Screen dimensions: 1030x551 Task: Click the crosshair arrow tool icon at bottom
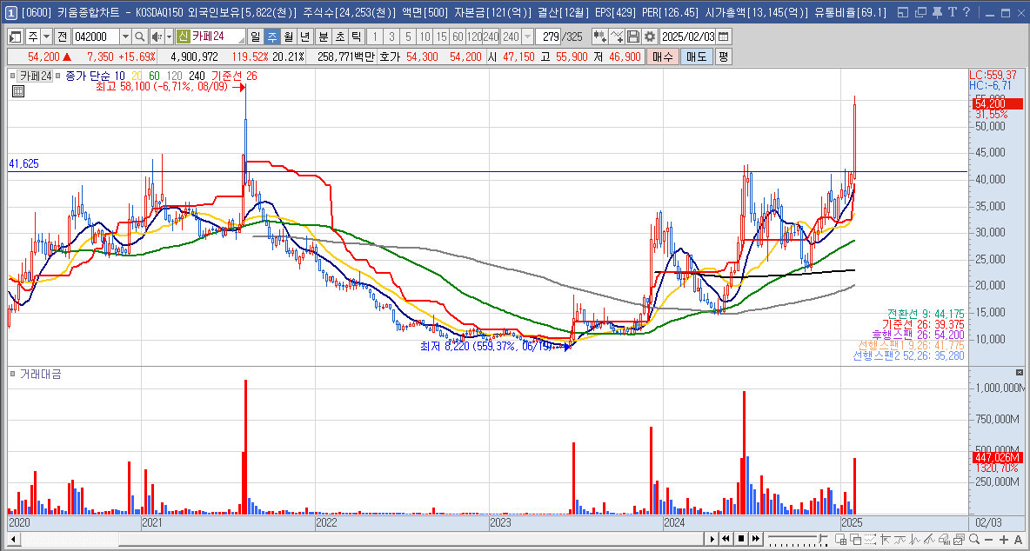tap(886, 539)
